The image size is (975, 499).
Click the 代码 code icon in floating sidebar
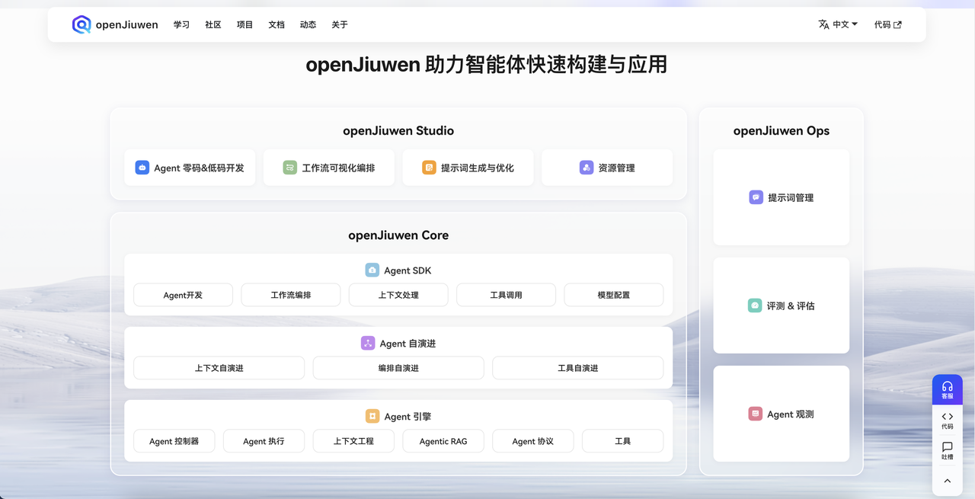[947, 421]
